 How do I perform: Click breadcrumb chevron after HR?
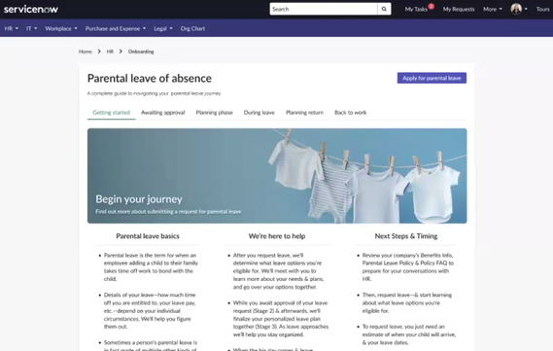pos(121,52)
